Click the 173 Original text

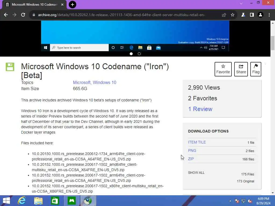[x=245, y=181]
